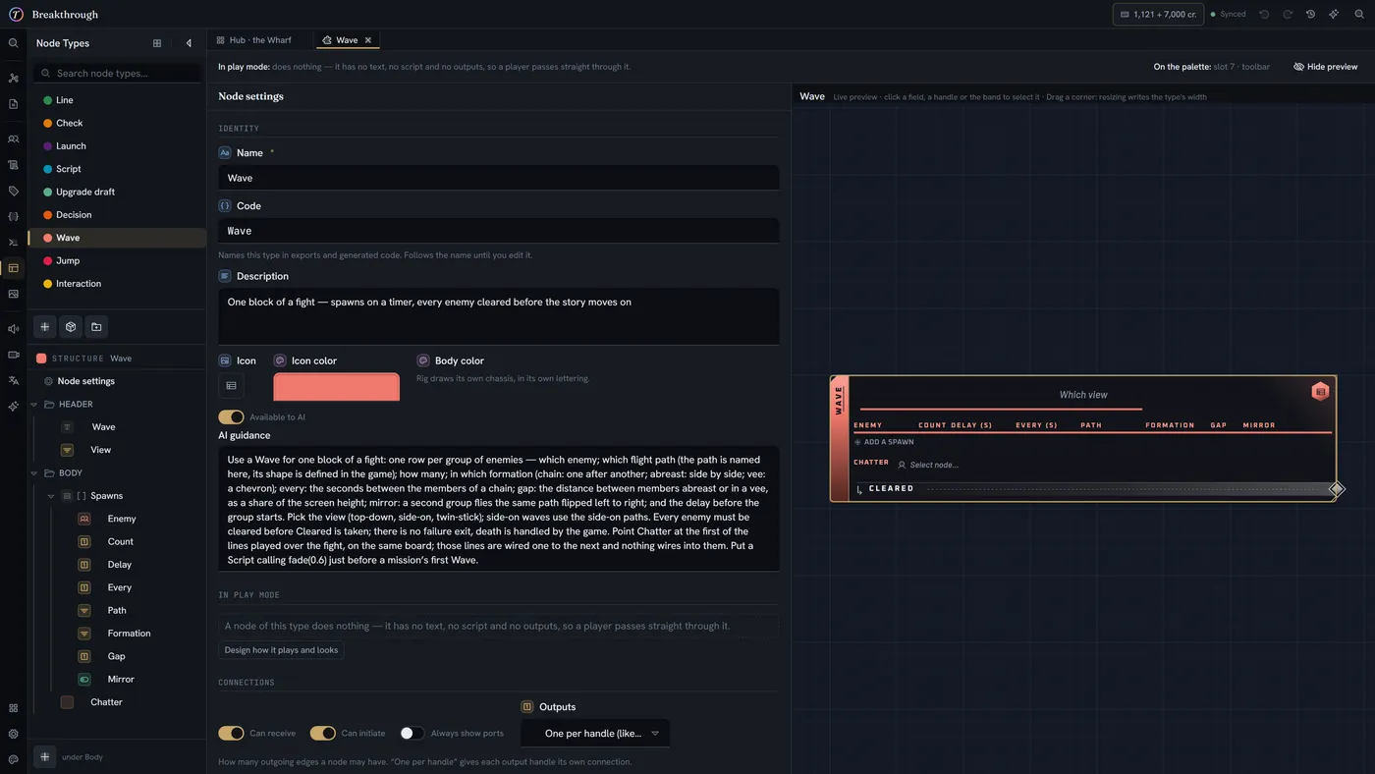This screenshot has width=1375, height=774.
Task: Collapse the Spawns group in the tree
Action: [51, 496]
